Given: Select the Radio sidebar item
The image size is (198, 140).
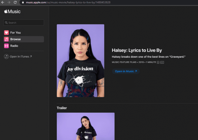Looking at the screenshot, I should 24,46.
